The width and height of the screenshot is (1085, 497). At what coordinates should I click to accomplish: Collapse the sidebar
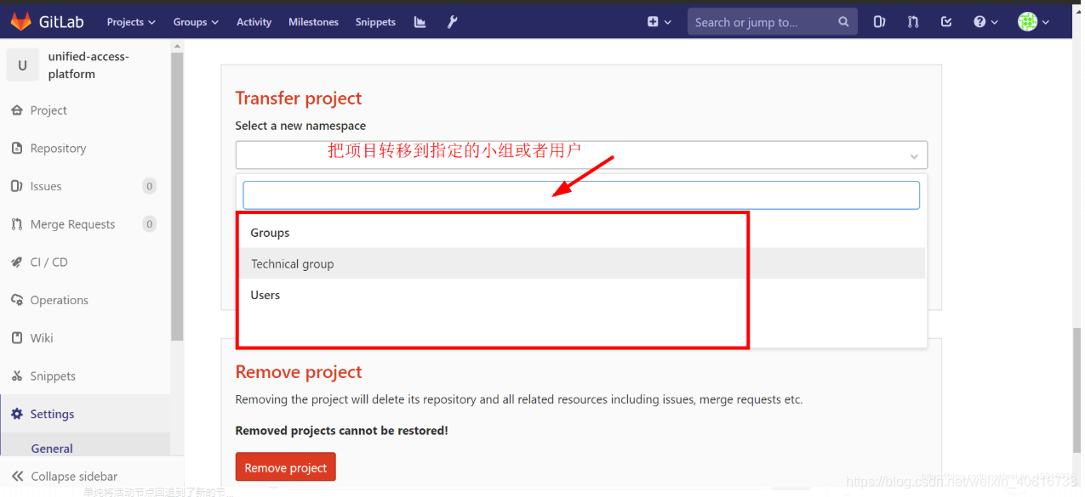[74, 477]
